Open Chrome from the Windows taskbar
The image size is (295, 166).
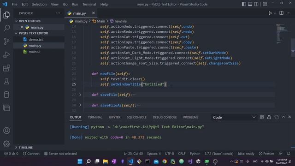tap(165, 161)
